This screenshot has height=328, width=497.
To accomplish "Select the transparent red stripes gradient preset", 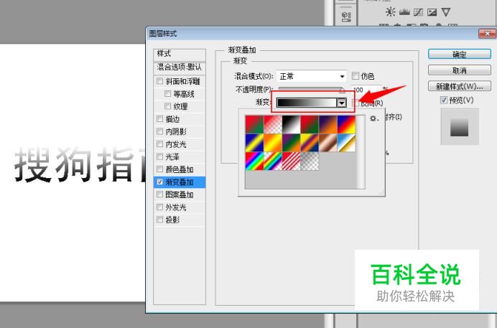I will (x=292, y=161).
